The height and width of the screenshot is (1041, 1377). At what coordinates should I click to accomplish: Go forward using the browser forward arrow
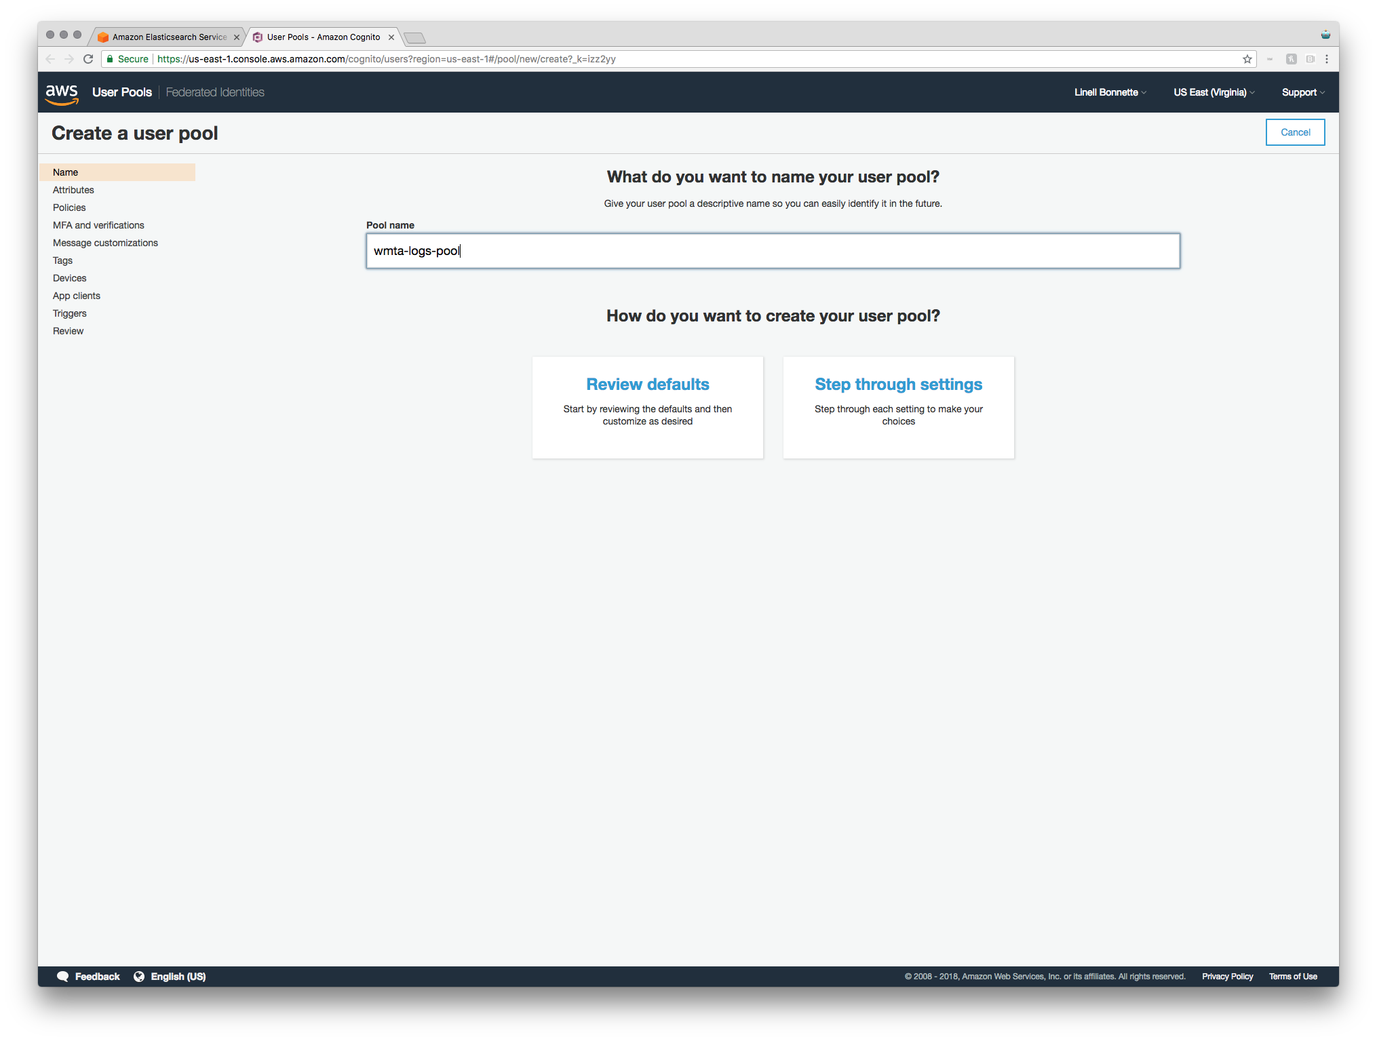click(69, 59)
